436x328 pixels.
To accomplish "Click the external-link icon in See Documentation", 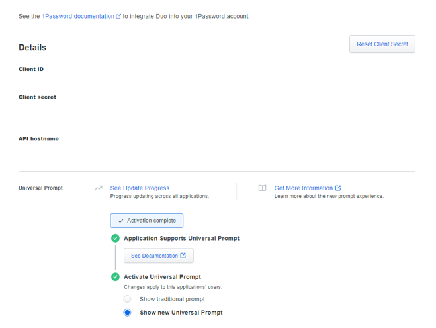I will coord(183,256).
